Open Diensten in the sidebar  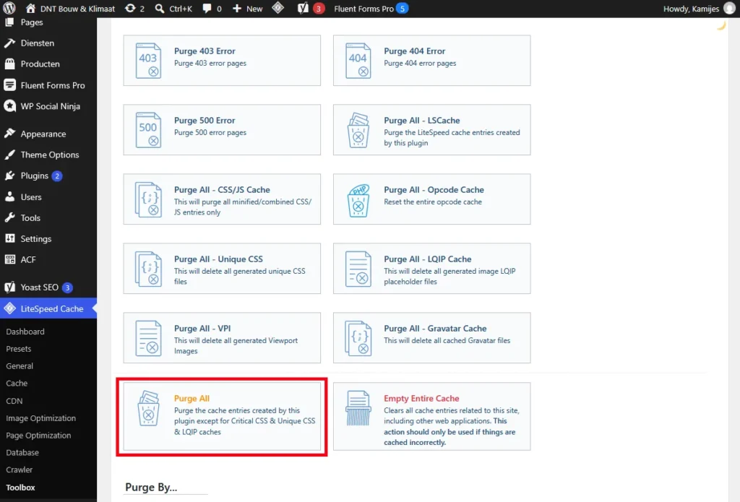coord(38,43)
